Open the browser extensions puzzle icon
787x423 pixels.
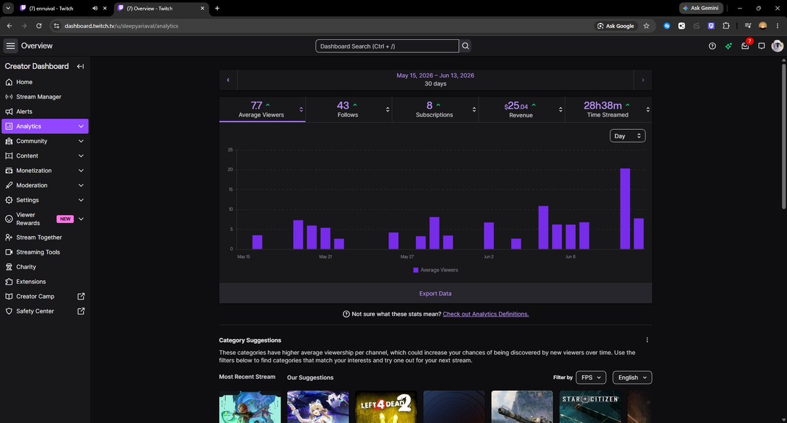click(x=726, y=26)
